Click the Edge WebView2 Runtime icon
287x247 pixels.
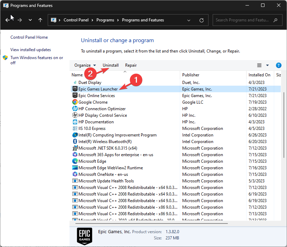(x=75, y=168)
